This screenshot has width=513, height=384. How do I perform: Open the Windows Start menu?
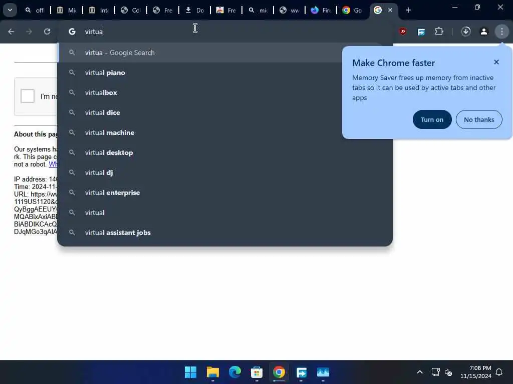click(190, 372)
